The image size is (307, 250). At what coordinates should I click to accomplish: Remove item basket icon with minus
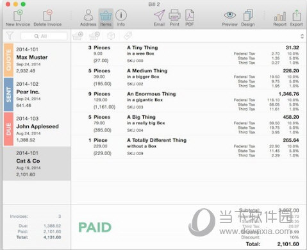(x=94, y=36)
